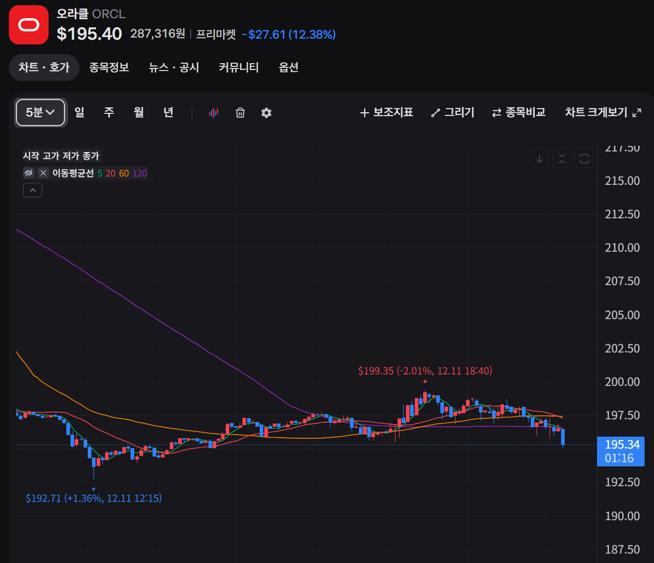The height and width of the screenshot is (563, 654).
Task: Expand chart with 차트 크게보기
Action: 603,112
